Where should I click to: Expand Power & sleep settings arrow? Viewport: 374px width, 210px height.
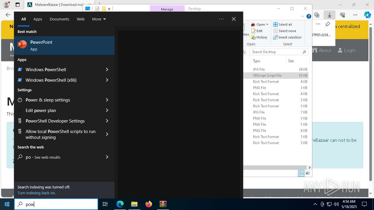pos(107,100)
